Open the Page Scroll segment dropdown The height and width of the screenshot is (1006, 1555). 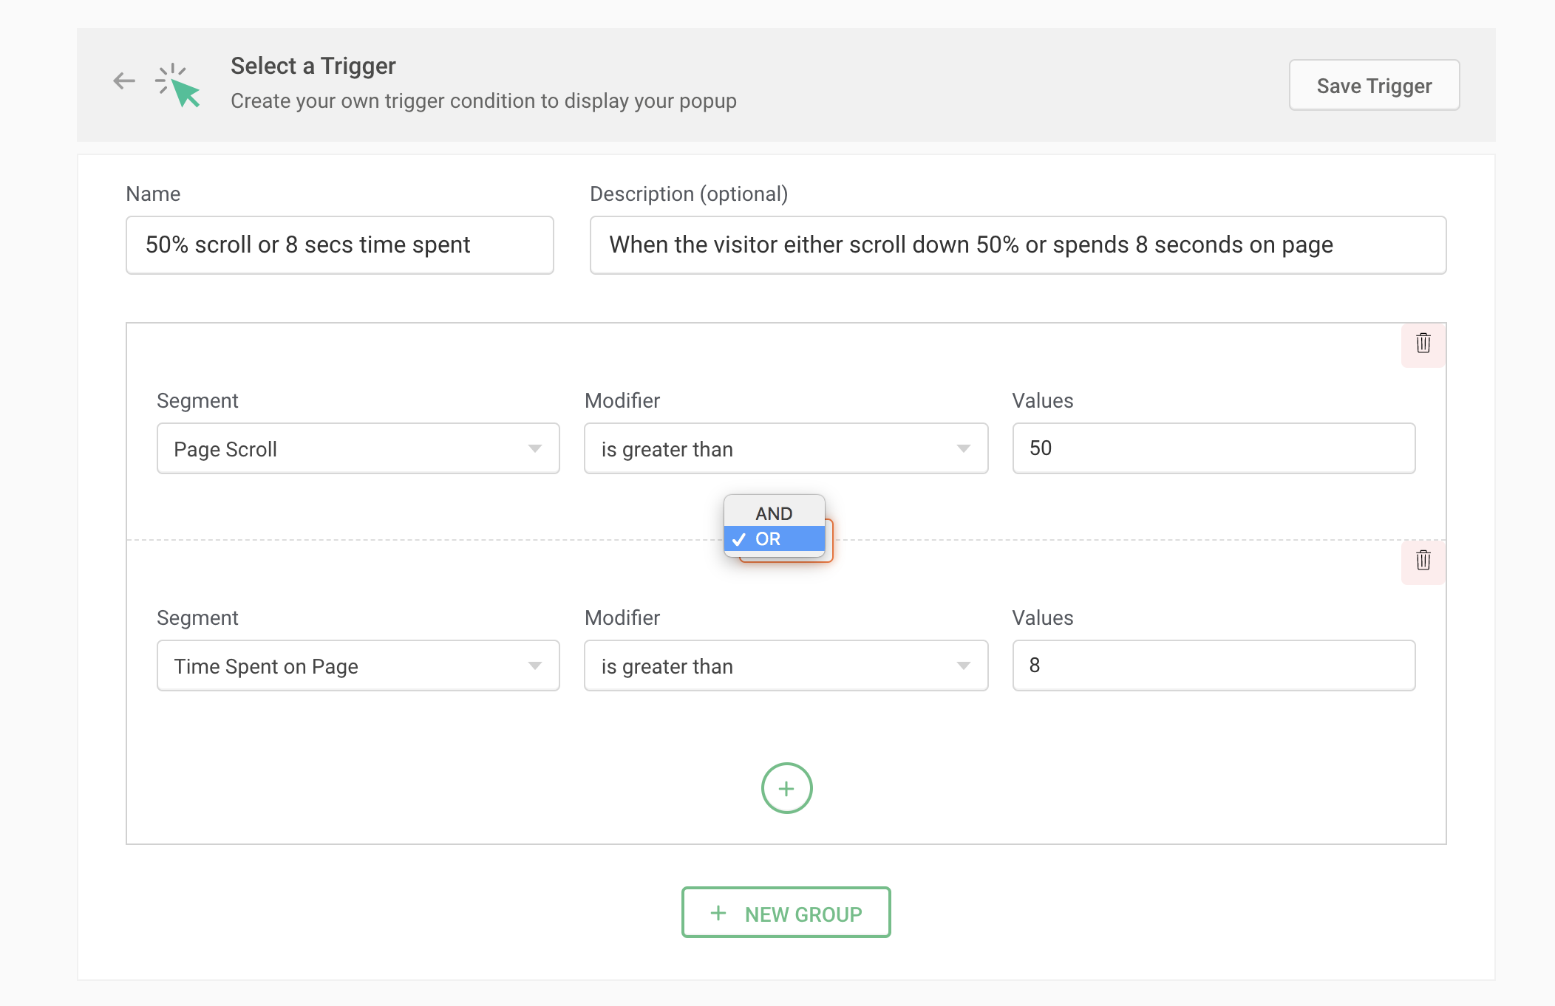click(347, 448)
